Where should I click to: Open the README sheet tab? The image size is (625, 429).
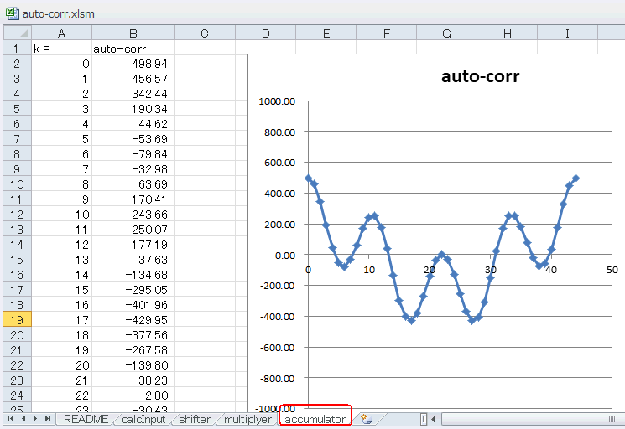point(86,419)
